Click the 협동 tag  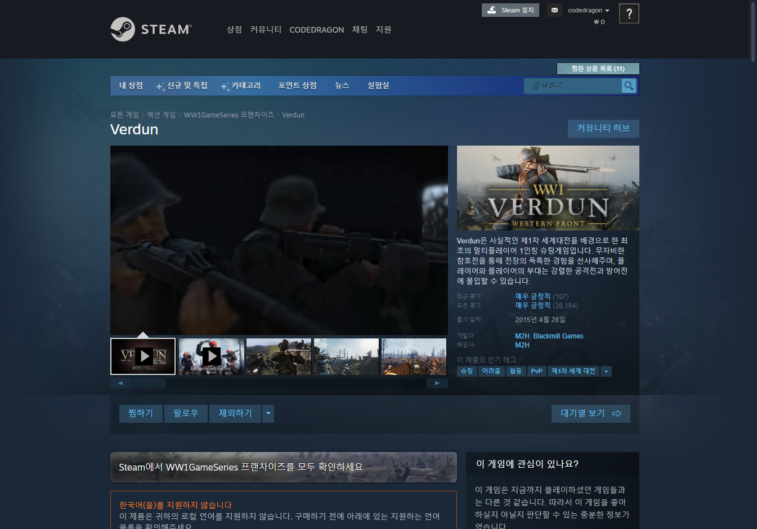pyautogui.click(x=515, y=371)
